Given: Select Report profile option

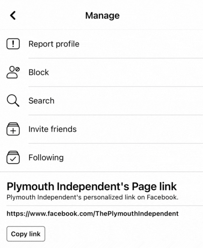Looking at the screenshot, I should click(x=101, y=44).
